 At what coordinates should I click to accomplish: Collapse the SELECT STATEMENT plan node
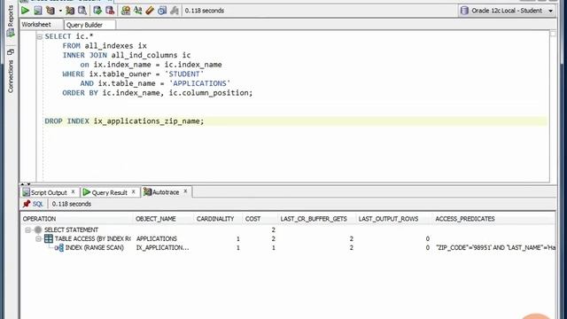(27, 230)
